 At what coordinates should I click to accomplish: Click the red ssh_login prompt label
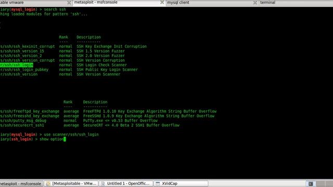tap(21, 139)
